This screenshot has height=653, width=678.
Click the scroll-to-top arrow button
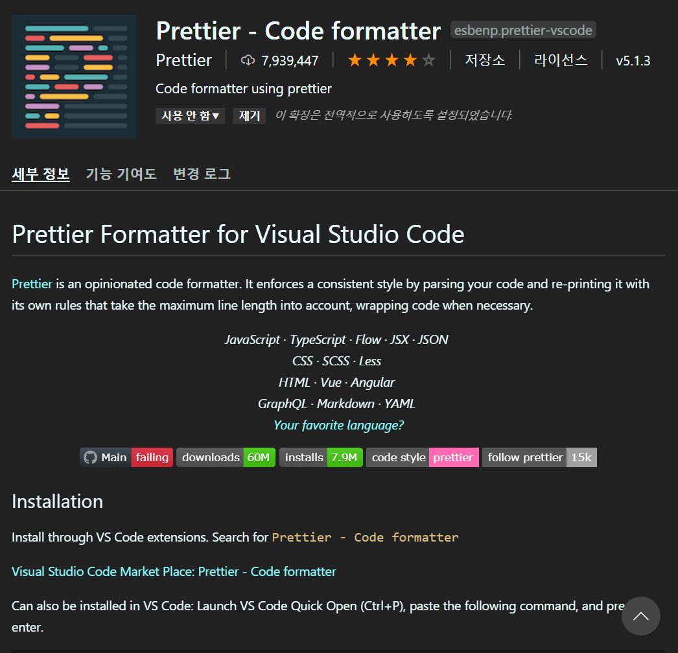(x=641, y=616)
